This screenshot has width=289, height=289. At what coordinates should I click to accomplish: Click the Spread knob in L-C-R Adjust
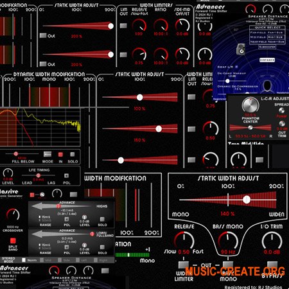(281, 110)
